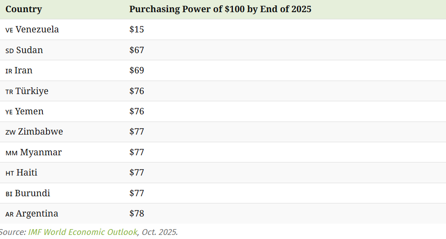Click the VE flag code beside Venezuela
The width and height of the screenshot is (446, 239).
[x=9, y=30]
